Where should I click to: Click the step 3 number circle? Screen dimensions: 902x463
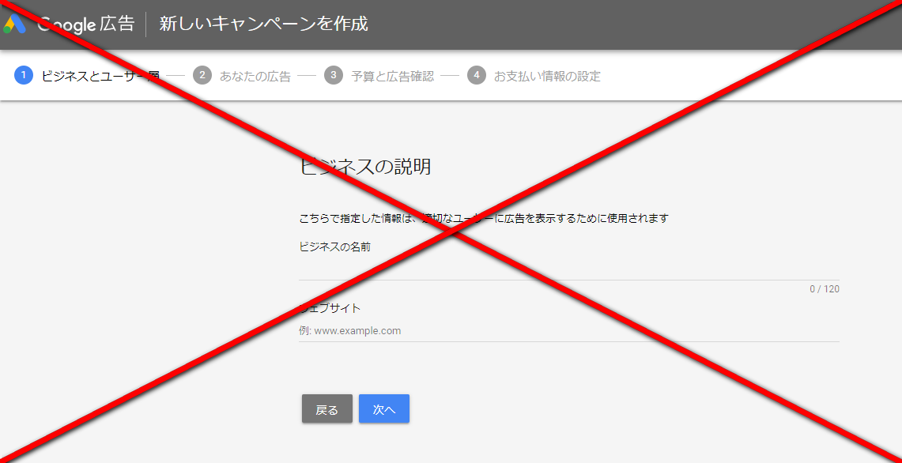click(334, 76)
